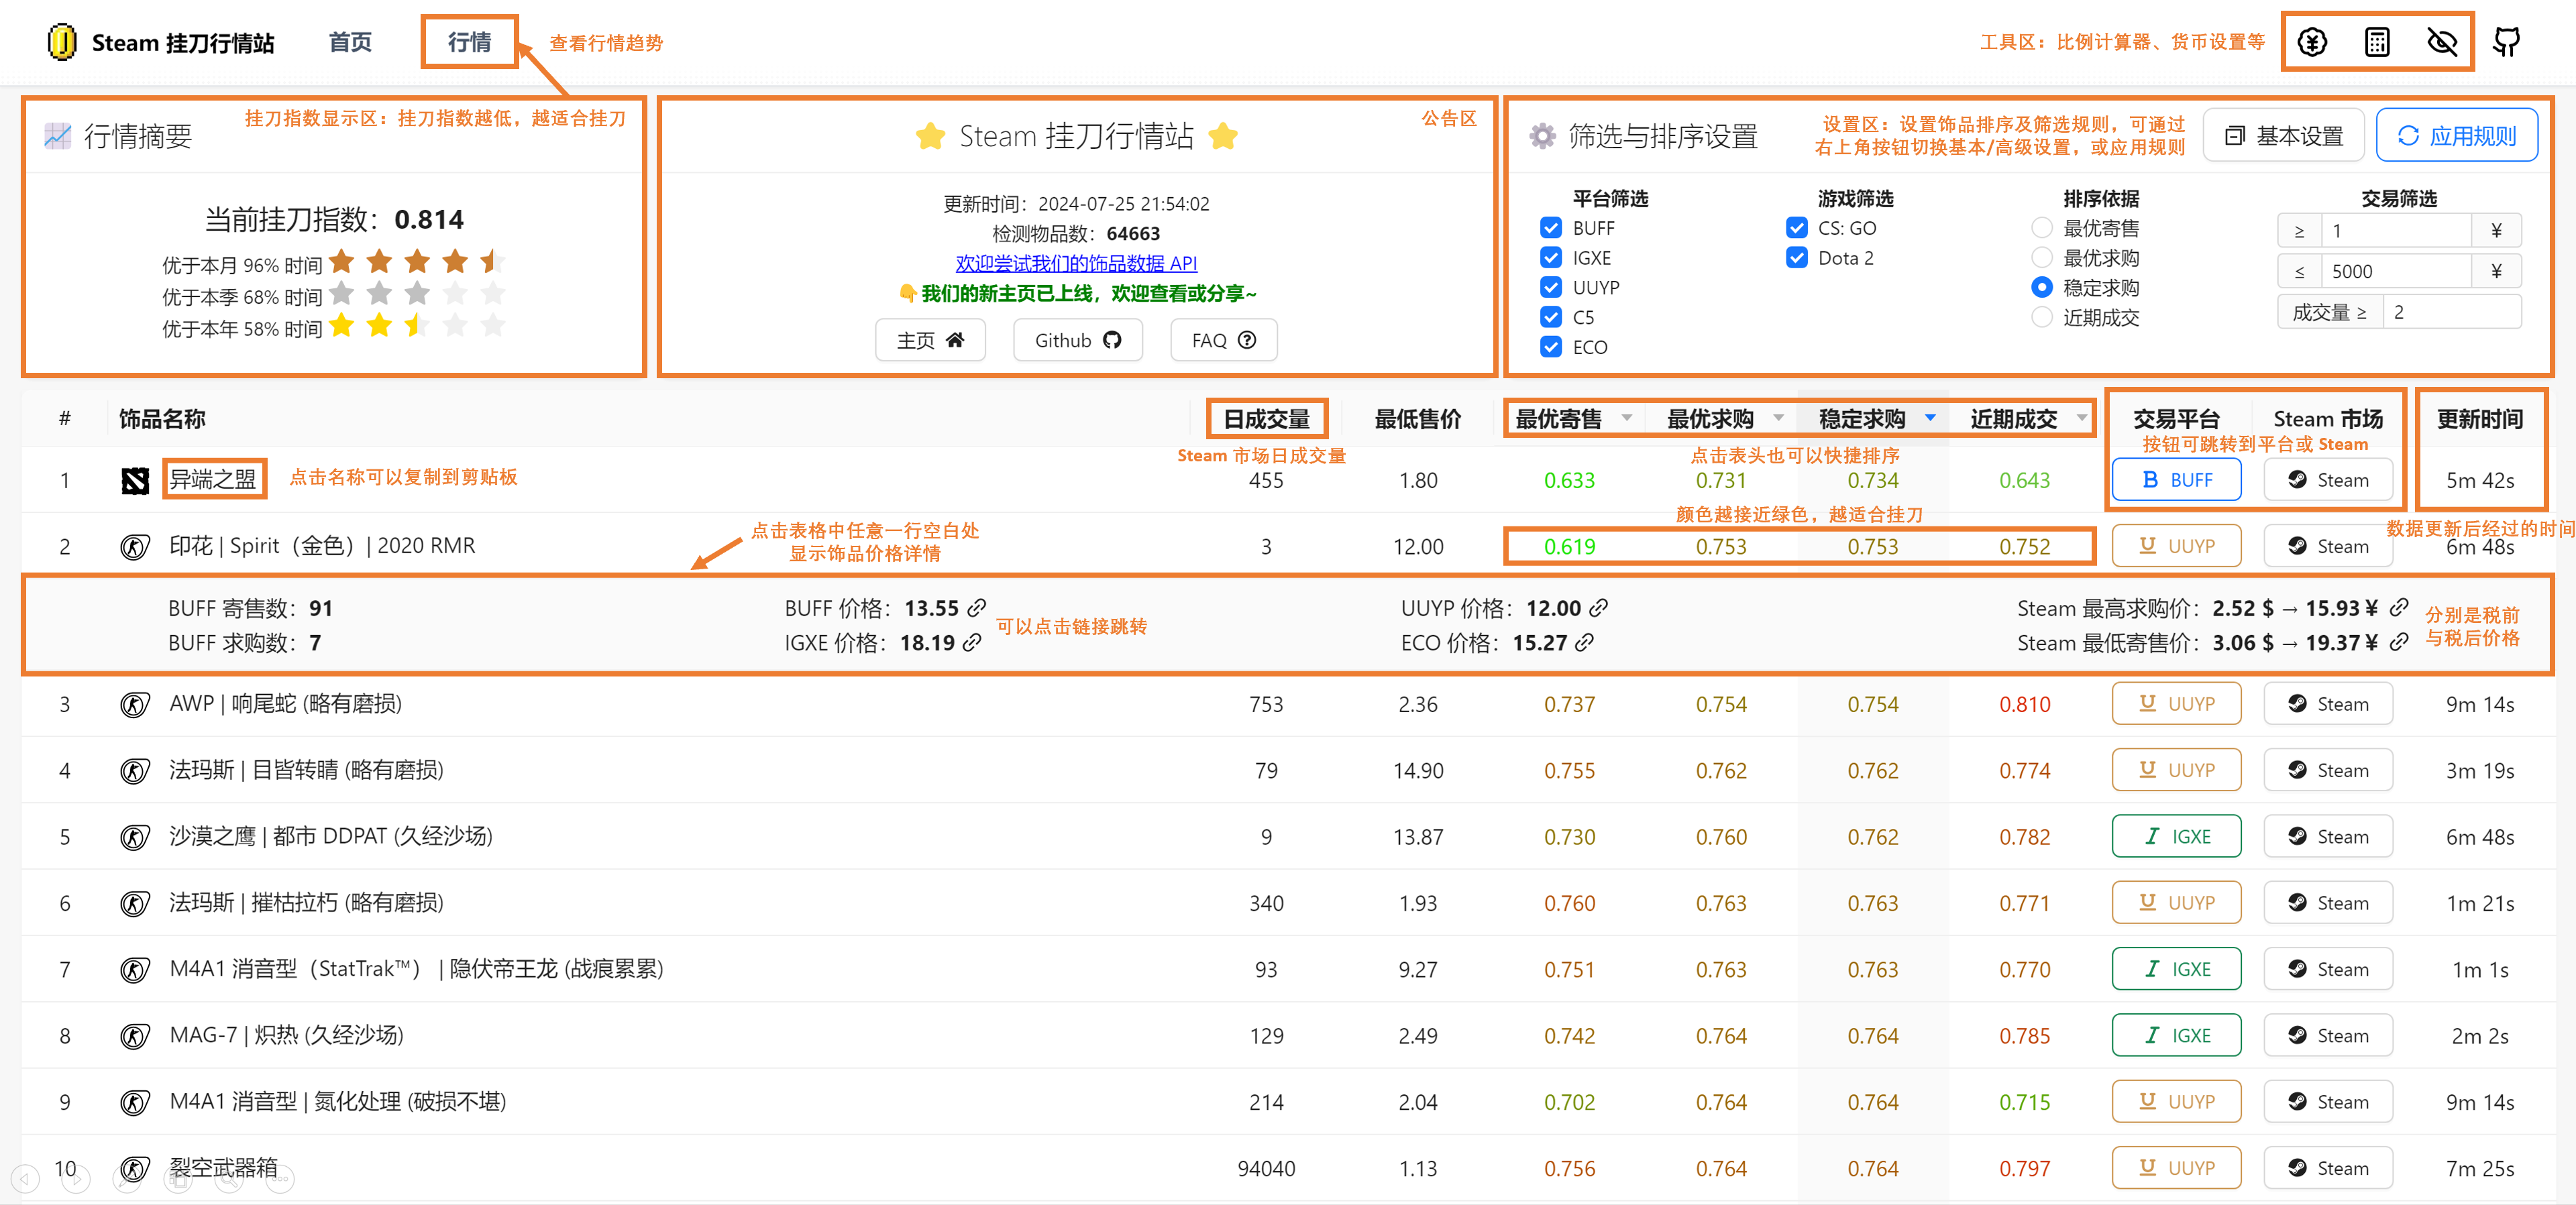The image size is (2576, 1205).
Task: Uncheck the CS: GO game filter
Action: pos(1797,228)
